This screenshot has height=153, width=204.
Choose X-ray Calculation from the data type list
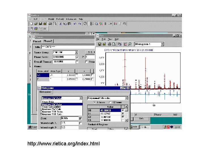coord(62,107)
